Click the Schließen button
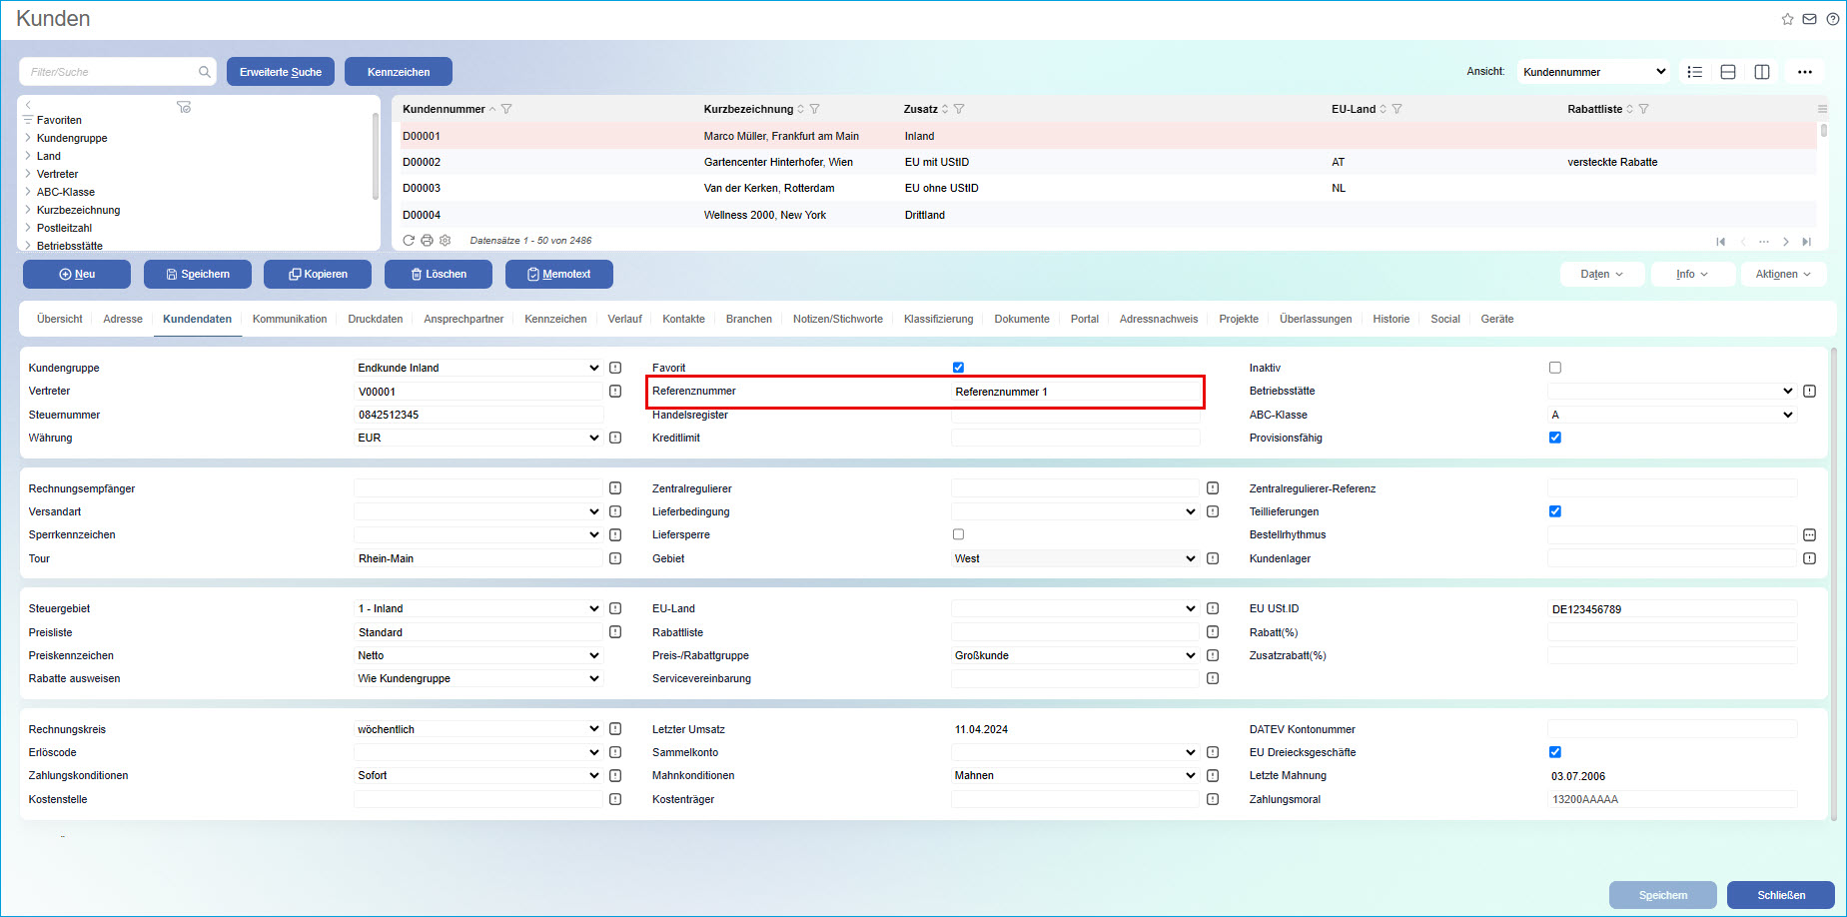The image size is (1847, 917). tap(1781, 895)
